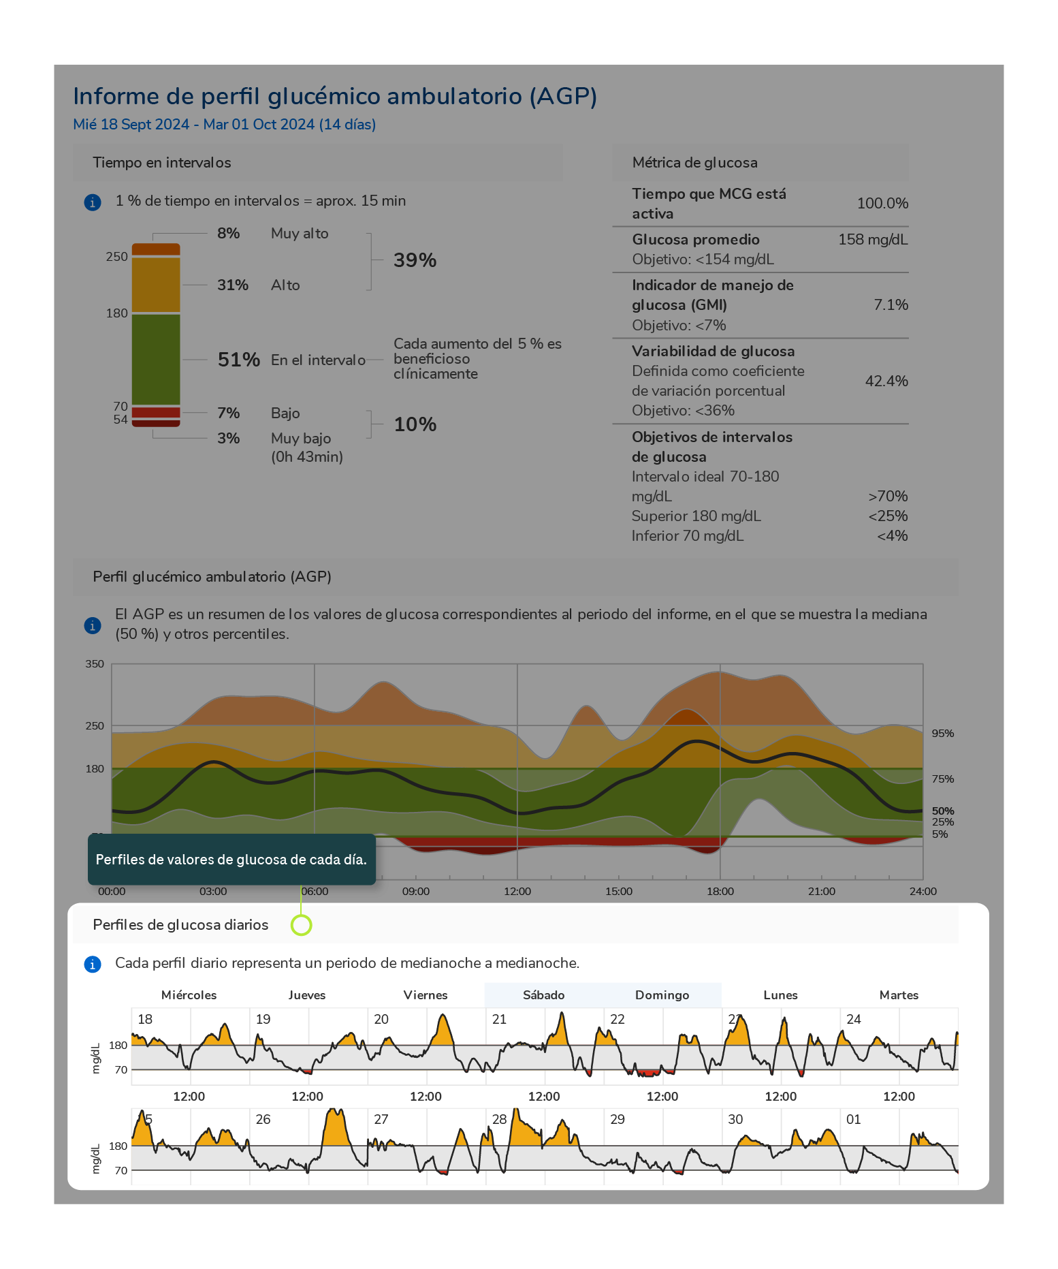Viewport: 1058px width, 1269px height.
Task: Click the 'Muy alto' dark orange bar segment
Action: click(156, 249)
